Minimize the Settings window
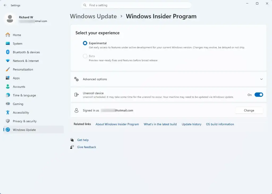Viewport: 272px width, 194px height. (247, 3)
